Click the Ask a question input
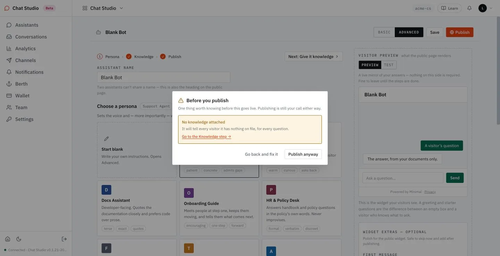This screenshot has height=256, width=500. [403, 178]
